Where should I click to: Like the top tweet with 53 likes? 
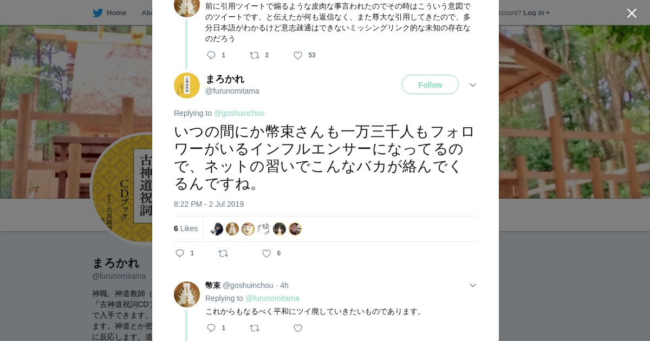point(298,55)
